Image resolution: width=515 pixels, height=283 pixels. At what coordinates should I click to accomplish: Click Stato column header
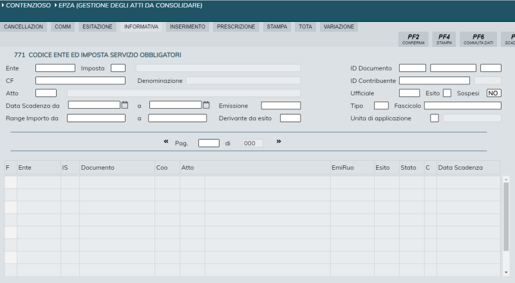pyautogui.click(x=412, y=167)
